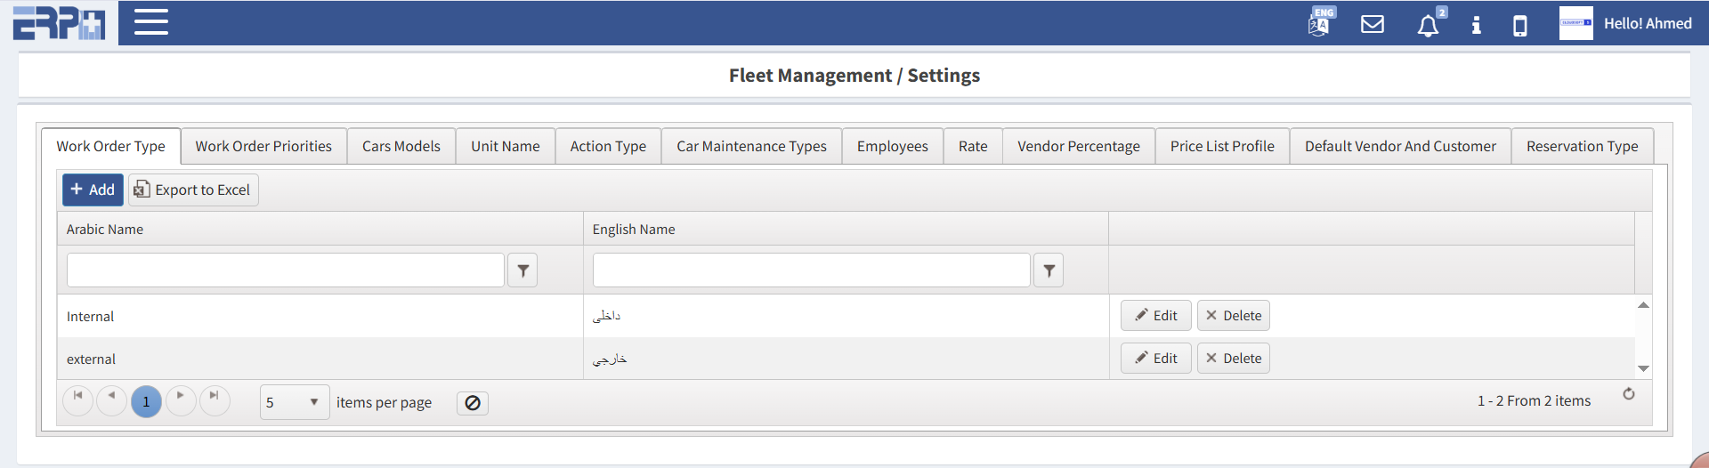Open the hamburger navigation menu

pyautogui.click(x=150, y=22)
